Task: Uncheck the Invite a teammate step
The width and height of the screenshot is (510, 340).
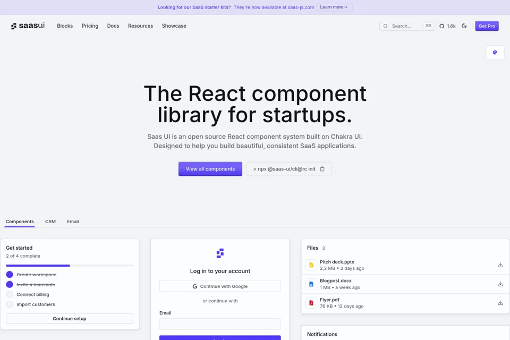Action: [10, 284]
